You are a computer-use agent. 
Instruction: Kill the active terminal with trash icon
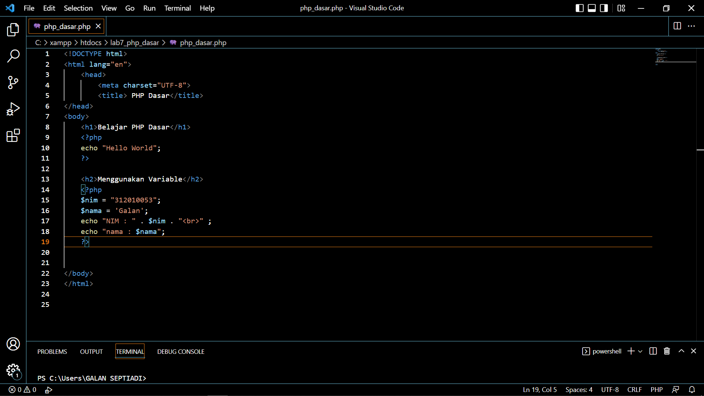[667, 351]
